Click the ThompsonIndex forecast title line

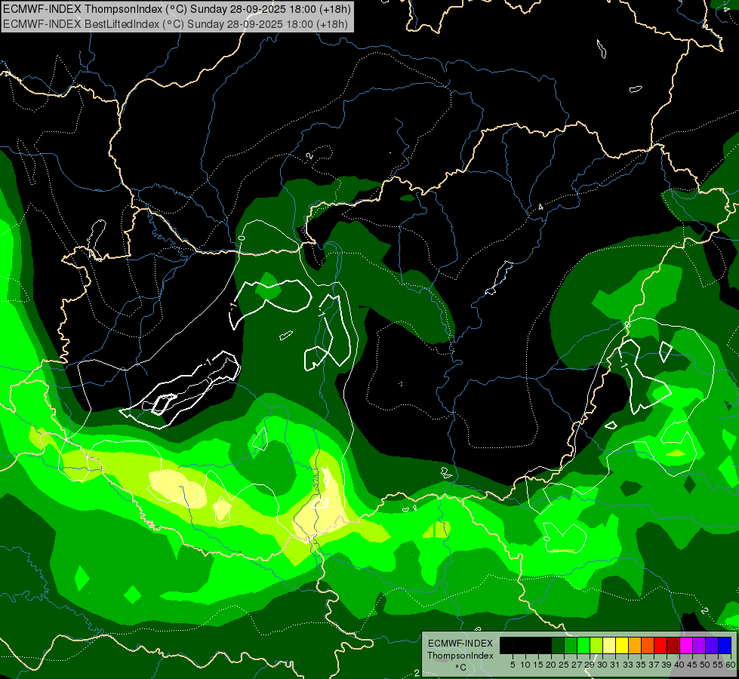pos(177,9)
